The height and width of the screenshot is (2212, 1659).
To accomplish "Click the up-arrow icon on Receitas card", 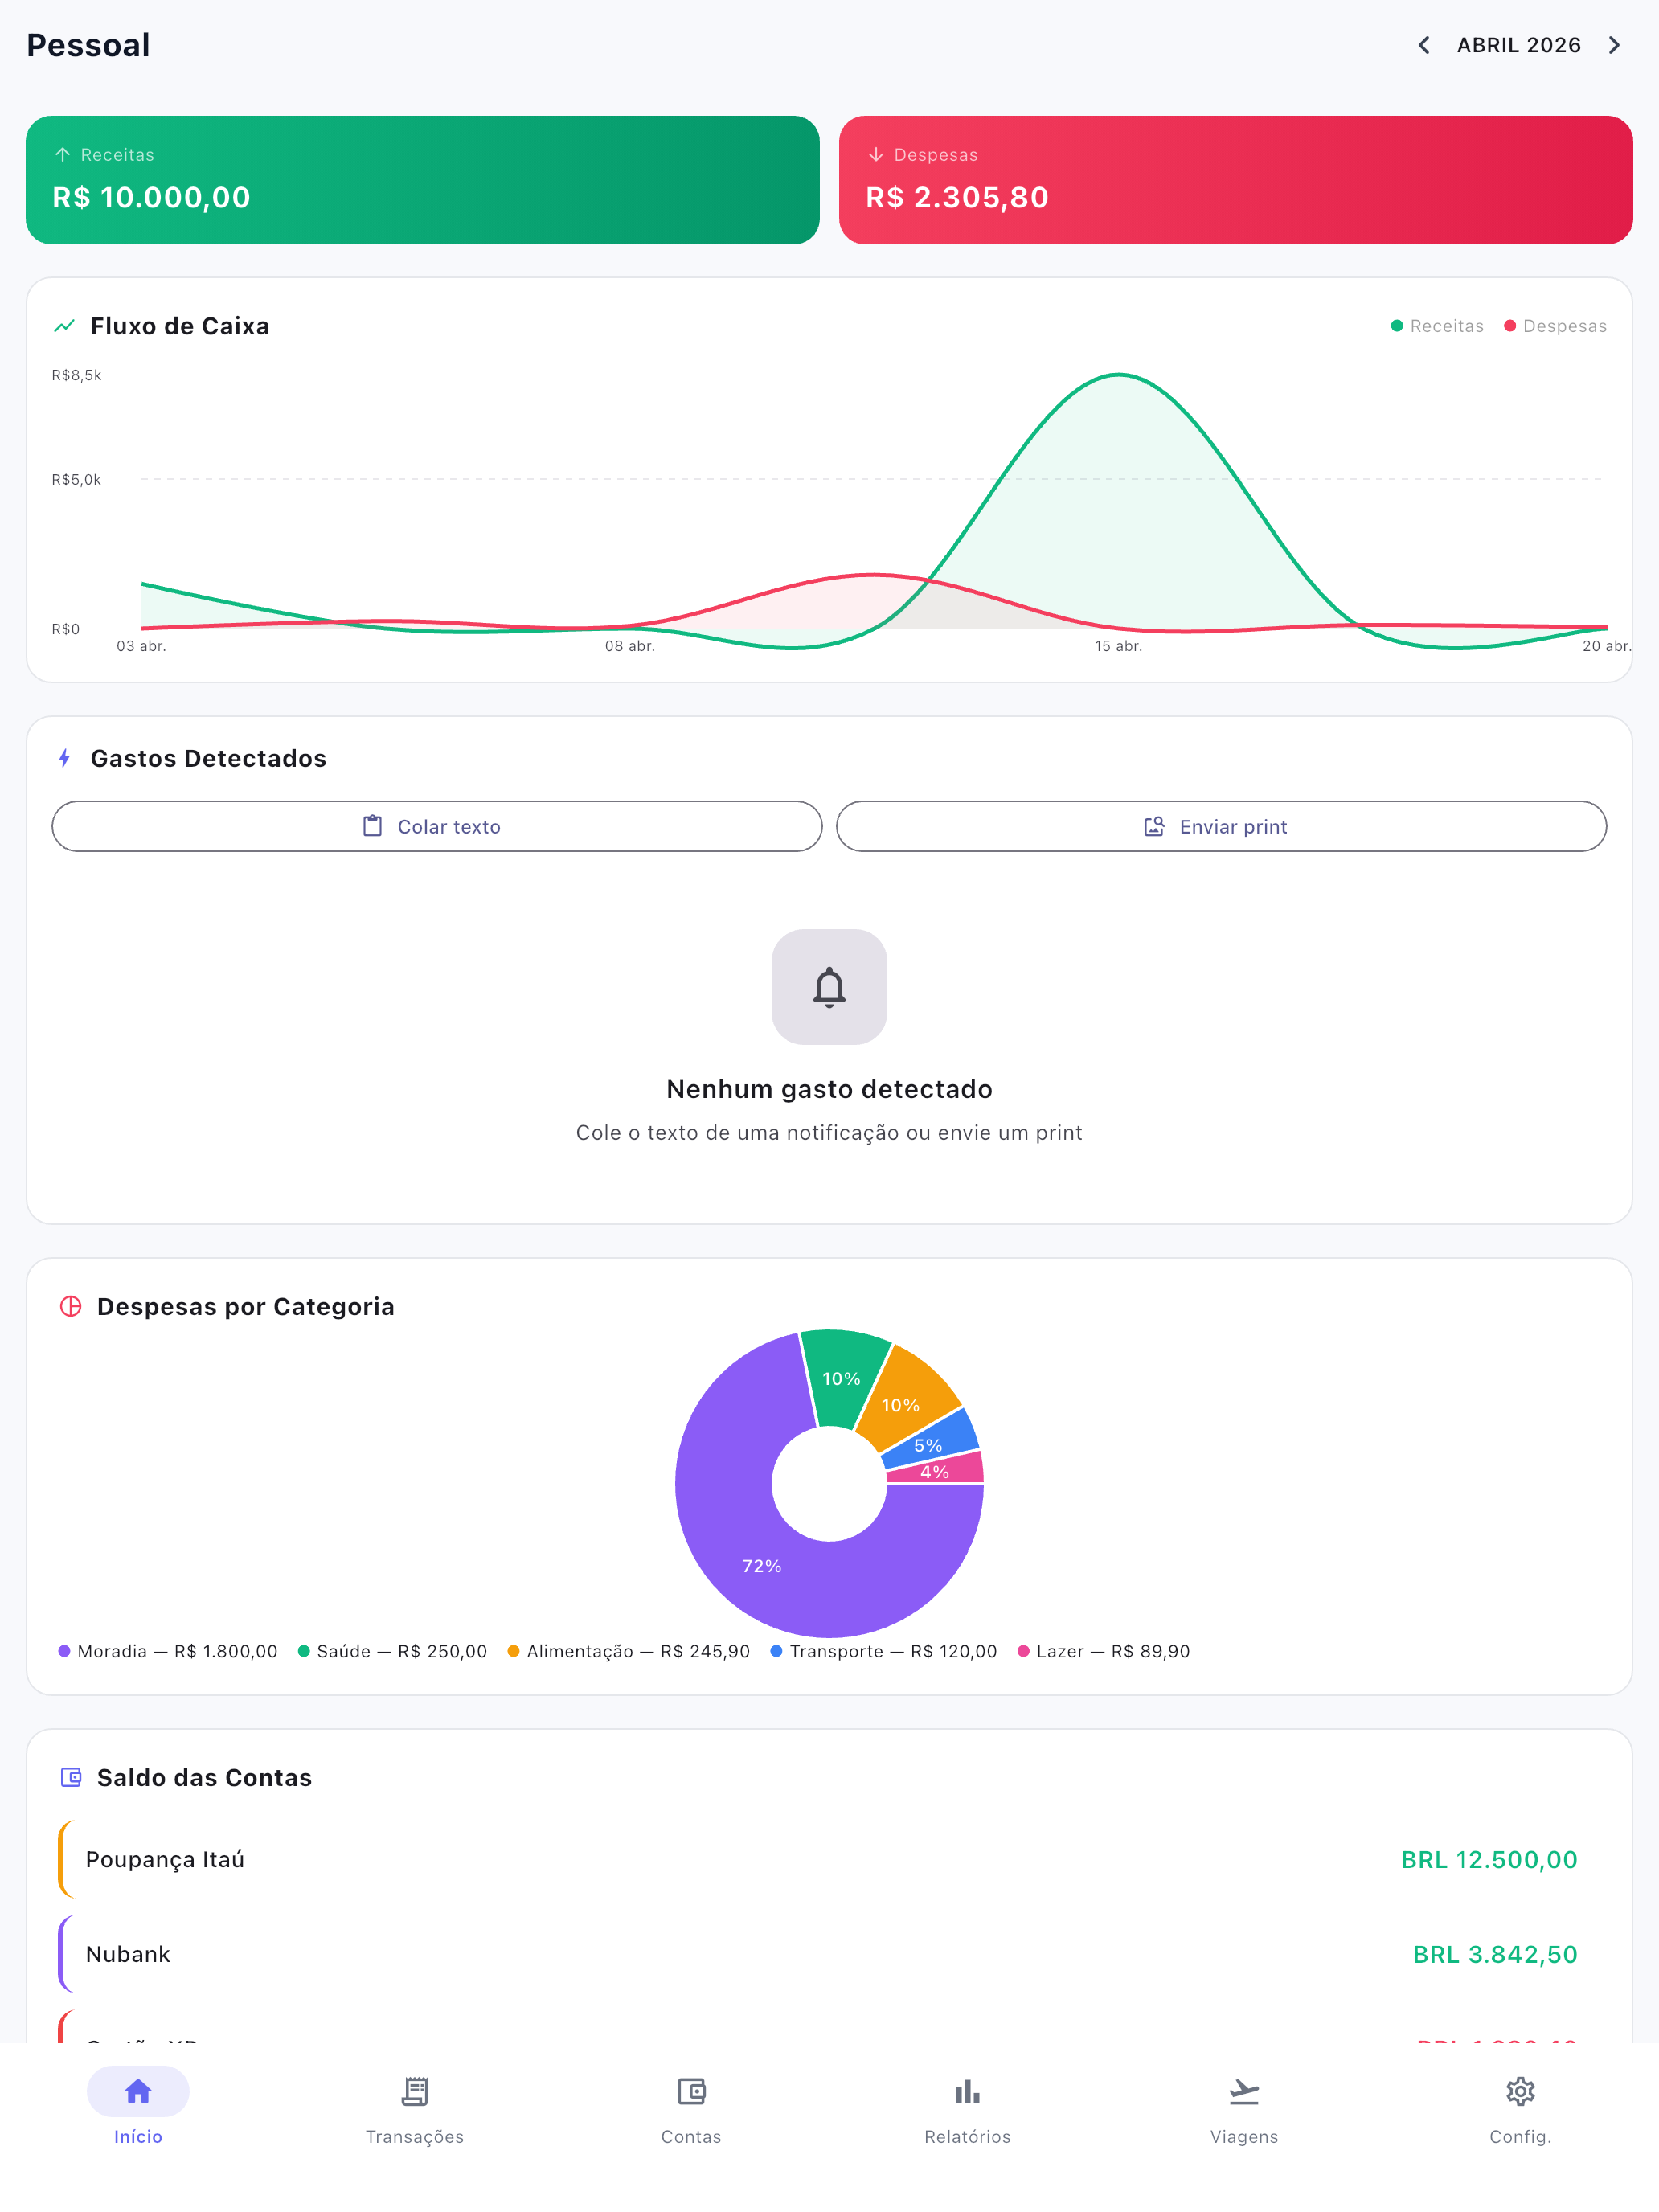I will 63,155.
